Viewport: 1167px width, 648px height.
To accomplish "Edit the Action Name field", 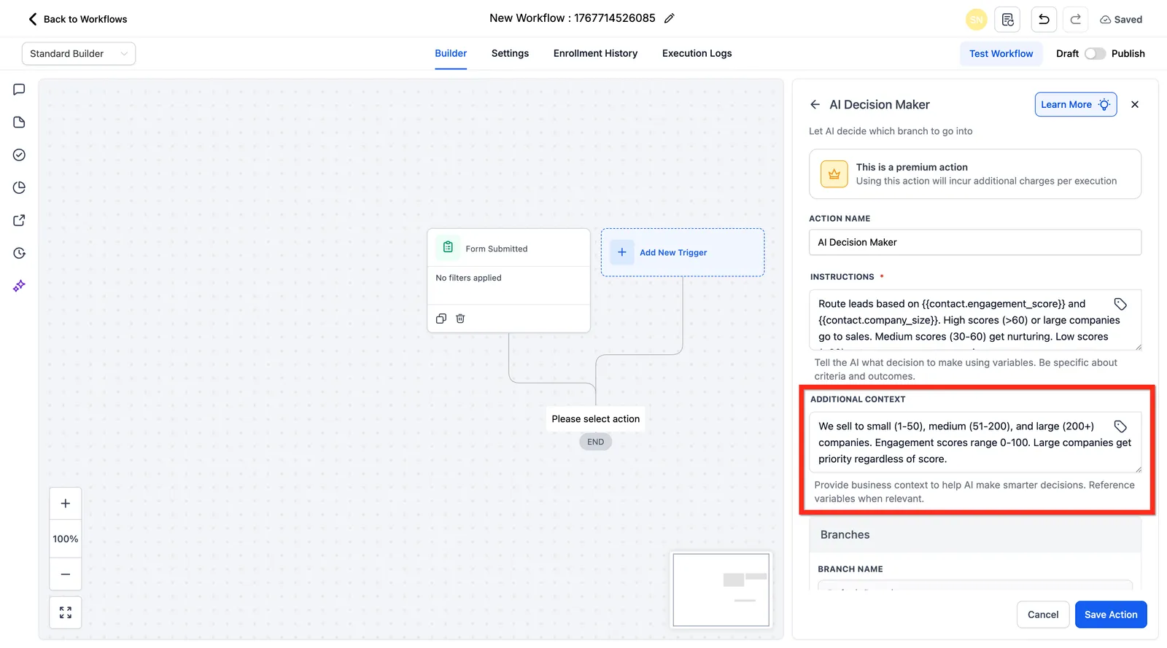I will coord(975,243).
